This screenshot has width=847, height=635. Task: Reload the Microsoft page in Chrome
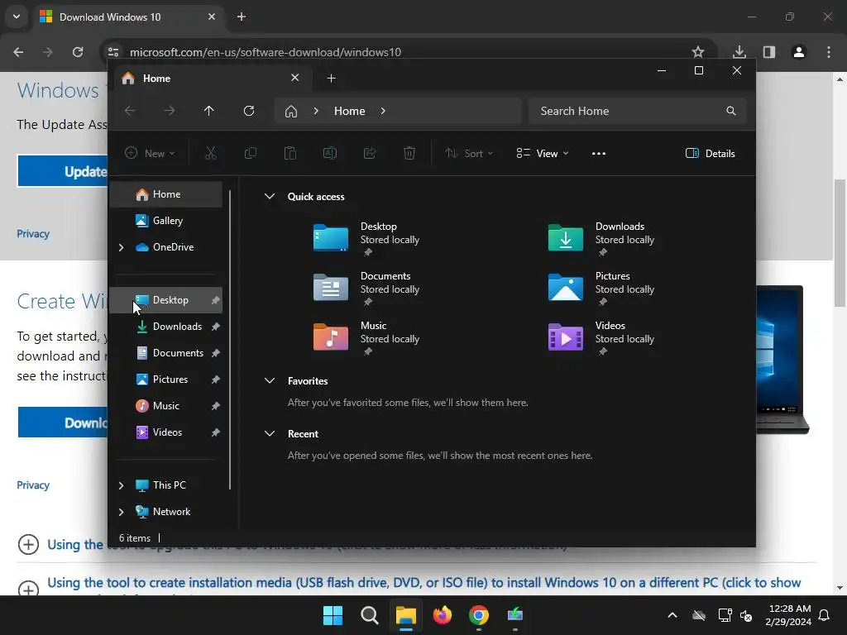[78, 52]
